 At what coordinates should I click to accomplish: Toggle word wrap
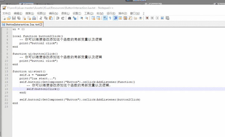click(x=105, y=18)
